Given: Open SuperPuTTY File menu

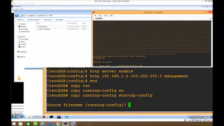Looking at the screenshot, I should 95,16.
